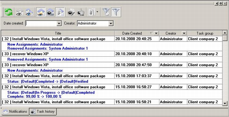This screenshot has height=117, width=229.
Task: Click the vertical scrollbar thumb of the table
Action: tap(225, 38)
